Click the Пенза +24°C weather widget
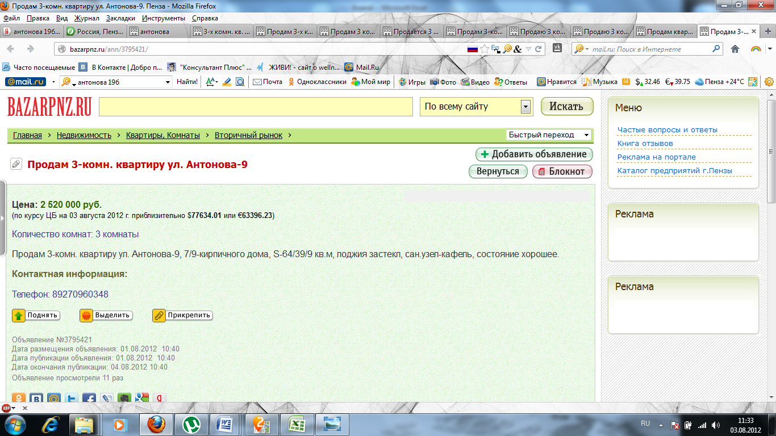Viewport: 776px width, 436px height. tap(719, 82)
